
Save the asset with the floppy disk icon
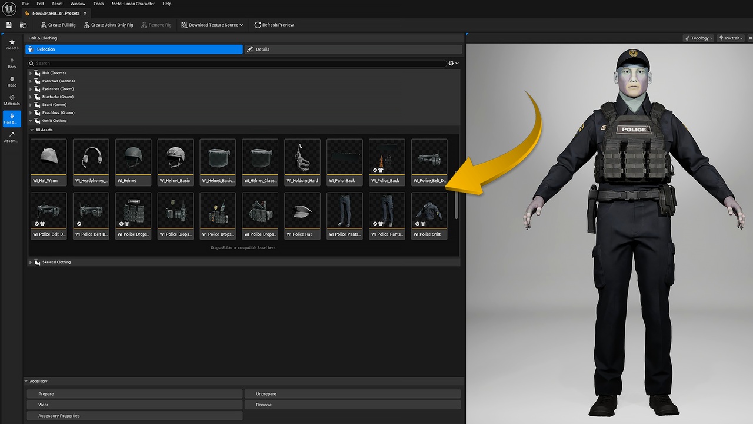coord(8,25)
